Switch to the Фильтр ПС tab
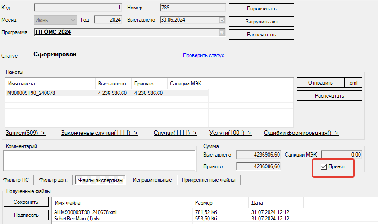This screenshot has height=224, width=378. [x=16, y=180]
